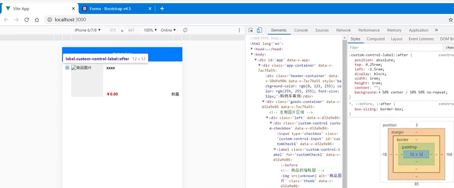The width and height of the screenshot is (454, 188).
Task: Open the Application panel tab
Action: [418, 30]
